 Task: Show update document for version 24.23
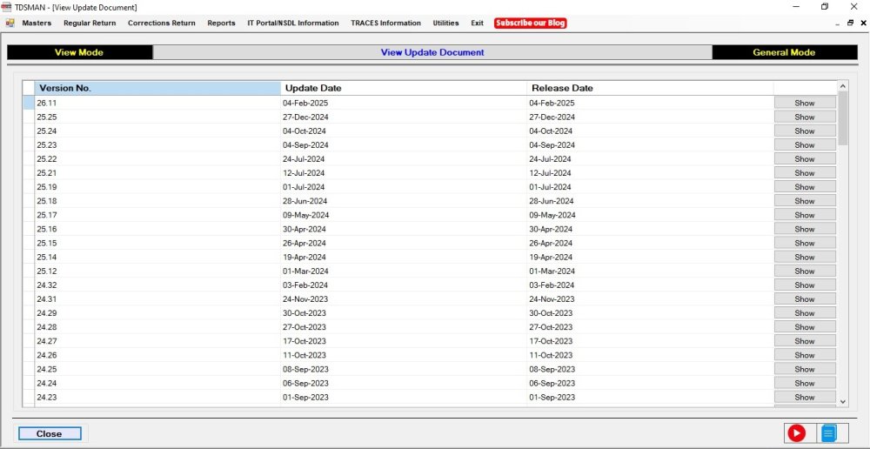[805, 397]
